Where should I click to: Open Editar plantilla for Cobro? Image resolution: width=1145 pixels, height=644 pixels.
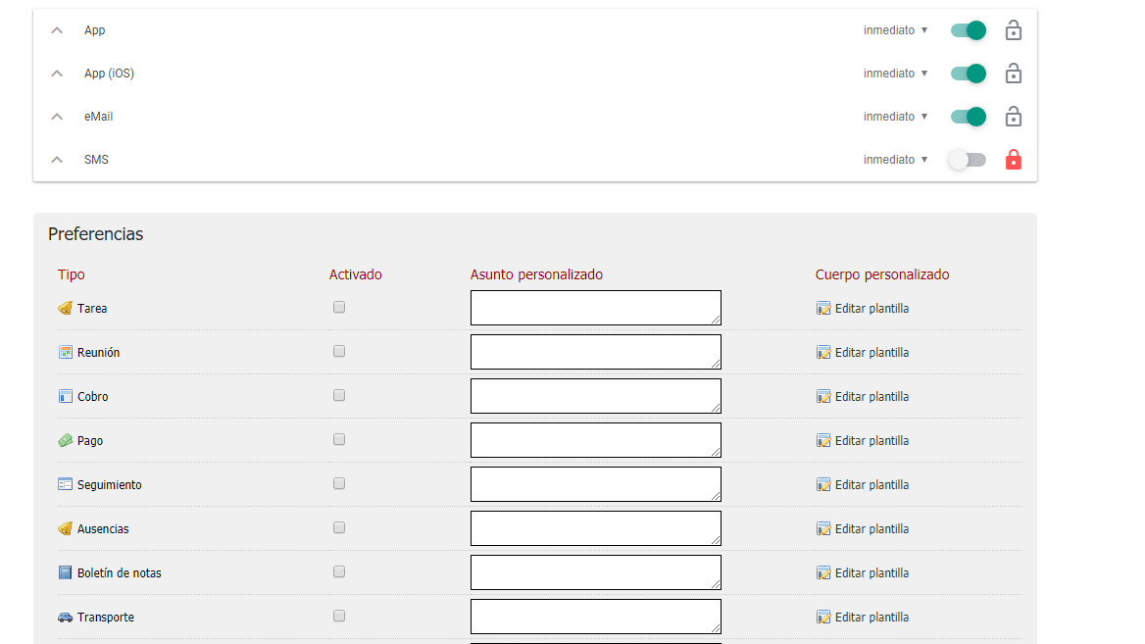871,396
